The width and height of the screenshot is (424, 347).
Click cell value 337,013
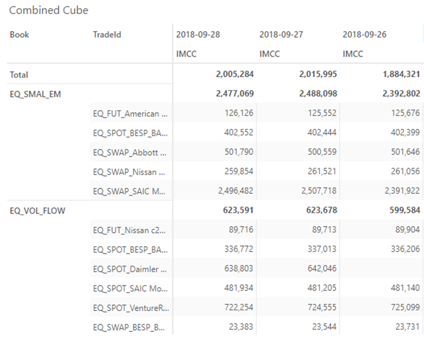point(322,249)
